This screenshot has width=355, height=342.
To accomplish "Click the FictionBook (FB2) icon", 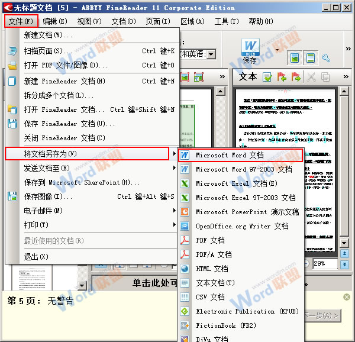I will (x=185, y=325).
